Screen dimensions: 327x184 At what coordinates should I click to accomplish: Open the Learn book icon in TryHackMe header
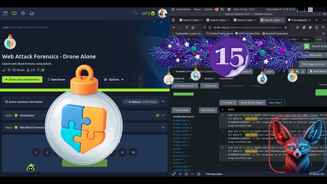[14, 13]
